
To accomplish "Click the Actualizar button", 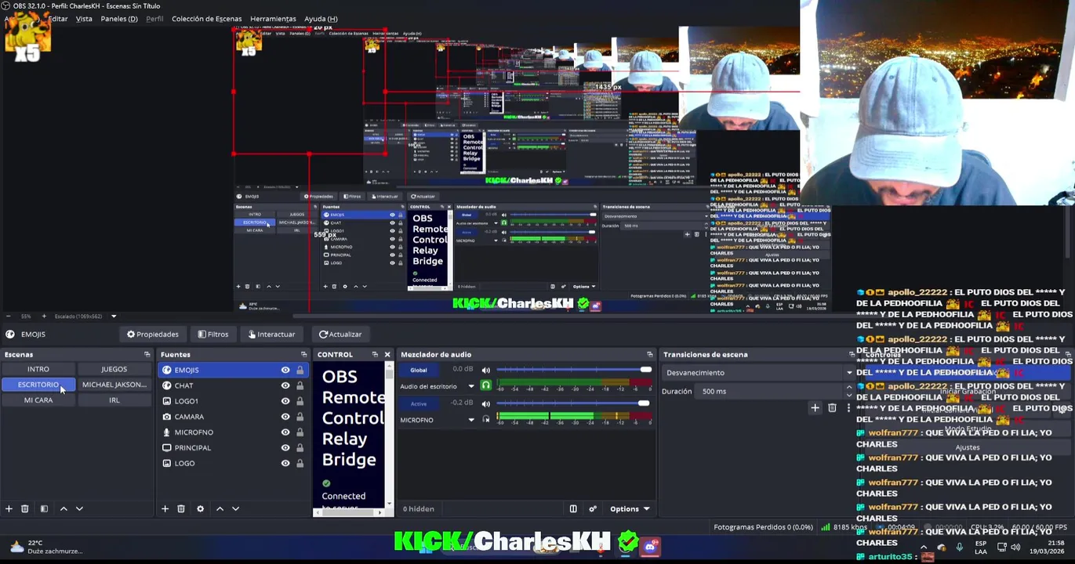I will (340, 334).
